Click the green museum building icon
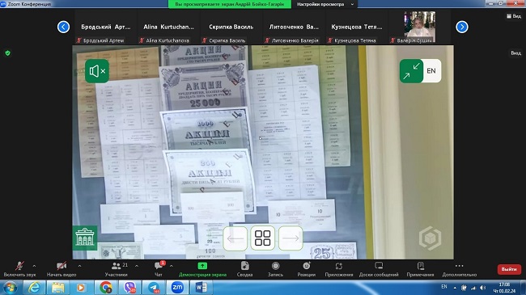Viewport: 526px width, 295px height. [85, 238]
